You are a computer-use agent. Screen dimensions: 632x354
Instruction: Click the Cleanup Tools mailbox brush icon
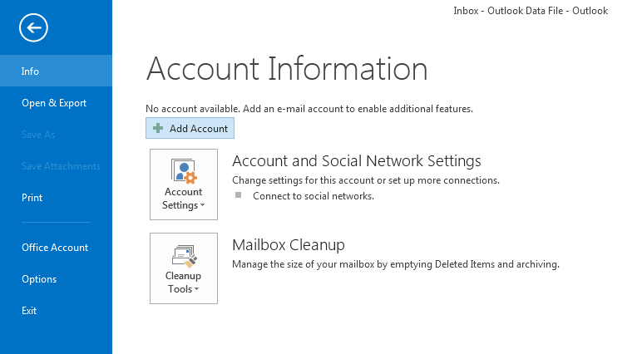(184, 256)
